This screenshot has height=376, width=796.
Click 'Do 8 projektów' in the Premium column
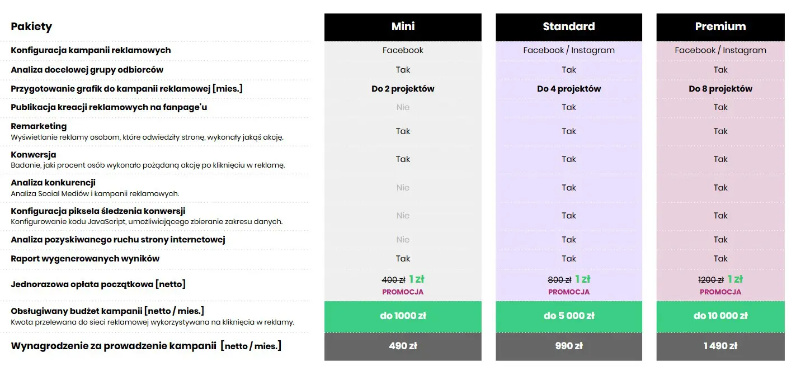pos(720,89)
